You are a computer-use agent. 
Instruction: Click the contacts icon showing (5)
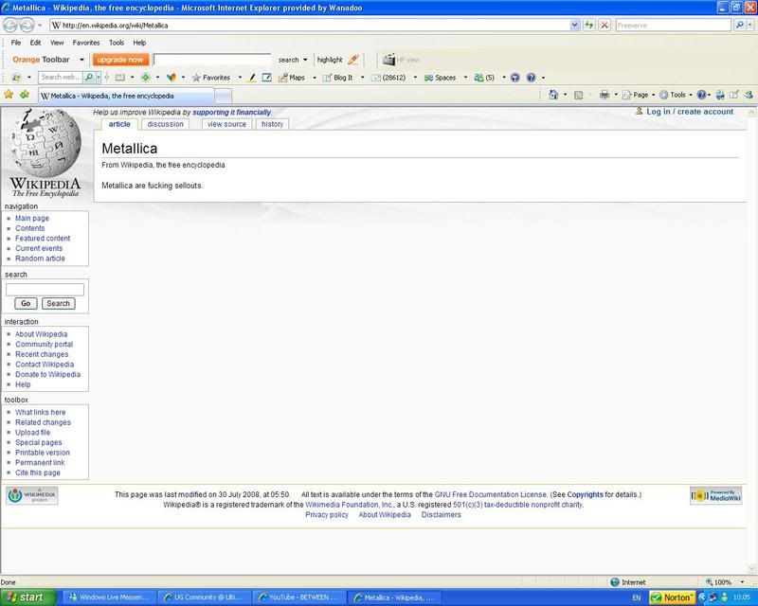pos(484,78)
